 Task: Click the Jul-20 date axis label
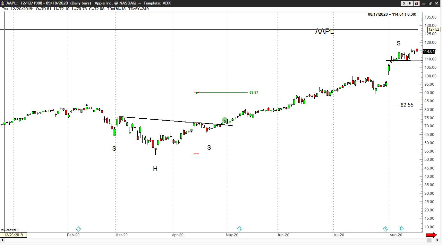tap(338, 235)
